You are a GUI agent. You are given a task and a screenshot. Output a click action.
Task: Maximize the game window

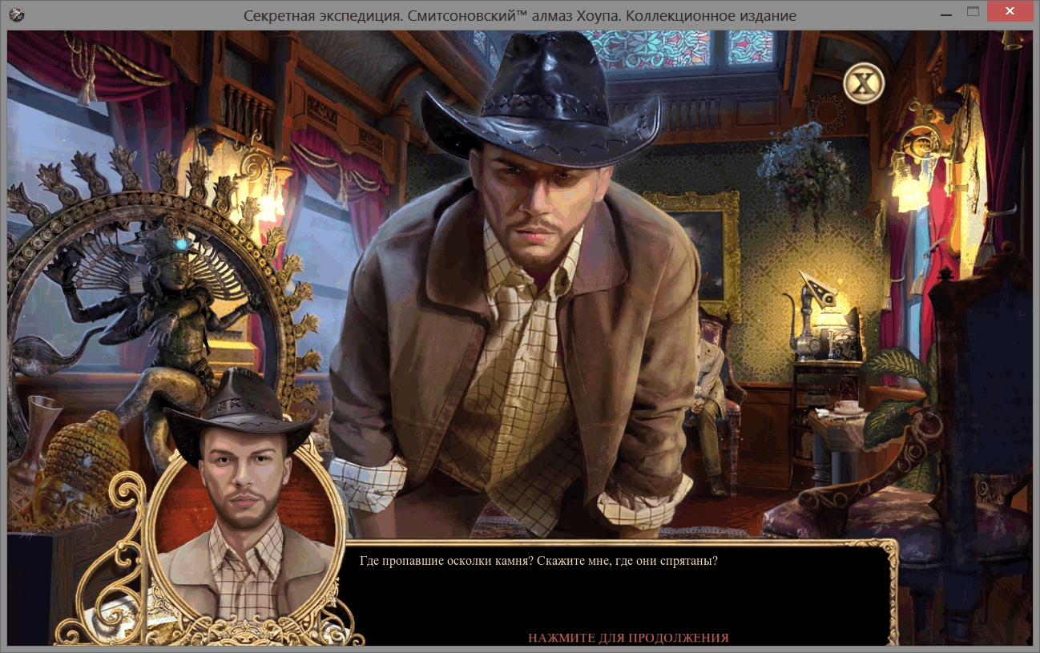(973, 11)
